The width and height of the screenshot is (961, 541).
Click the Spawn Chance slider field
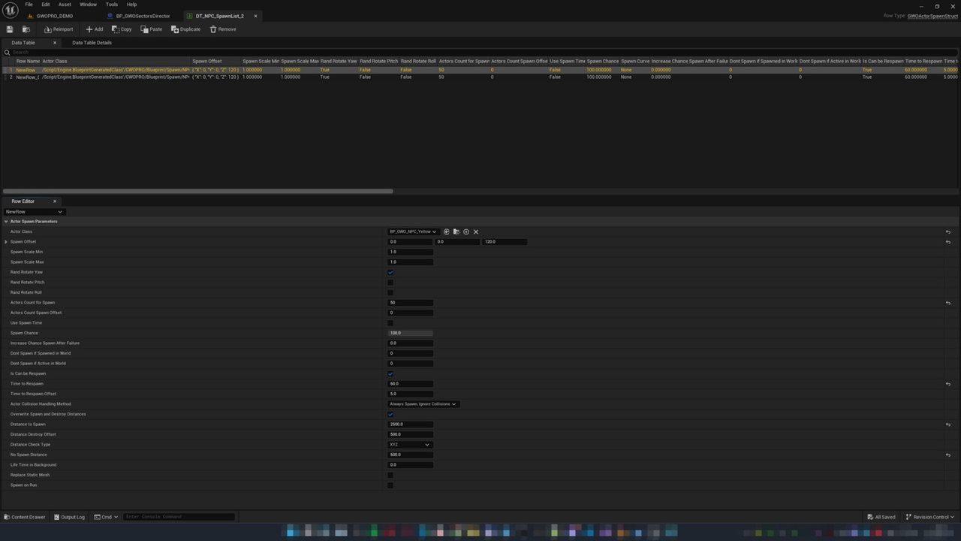410,333
